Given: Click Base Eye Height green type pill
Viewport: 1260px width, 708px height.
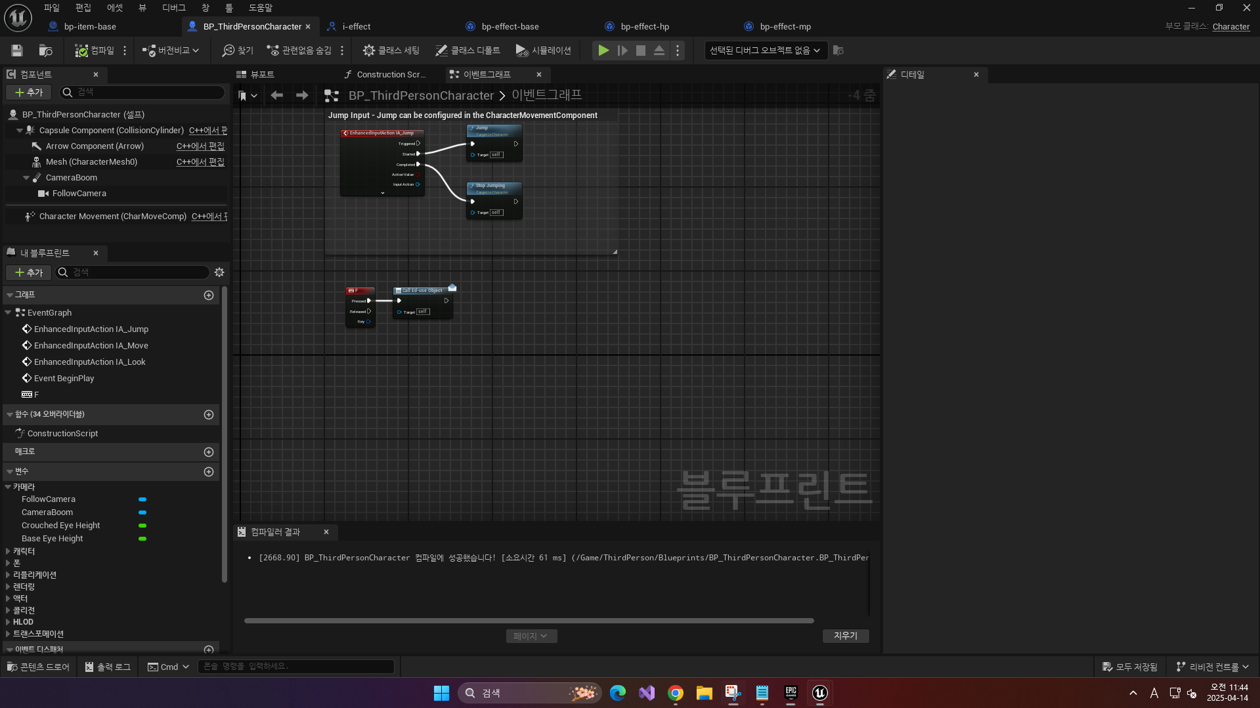Looking at the screenshot, I should (142, 539).
